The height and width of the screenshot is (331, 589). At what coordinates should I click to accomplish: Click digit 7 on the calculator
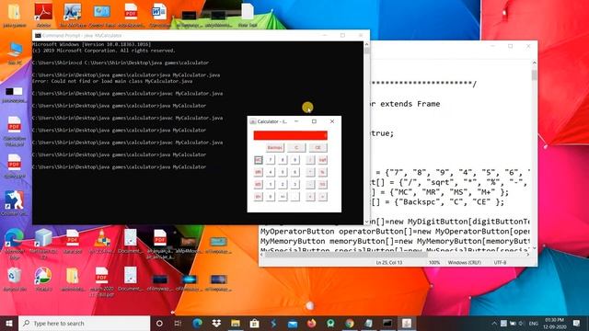(x=270, y=160)
